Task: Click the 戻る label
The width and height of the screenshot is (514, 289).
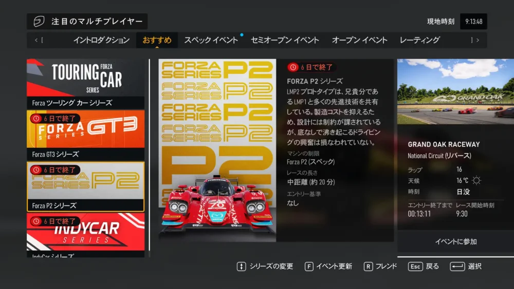Action: click(432, 266)
